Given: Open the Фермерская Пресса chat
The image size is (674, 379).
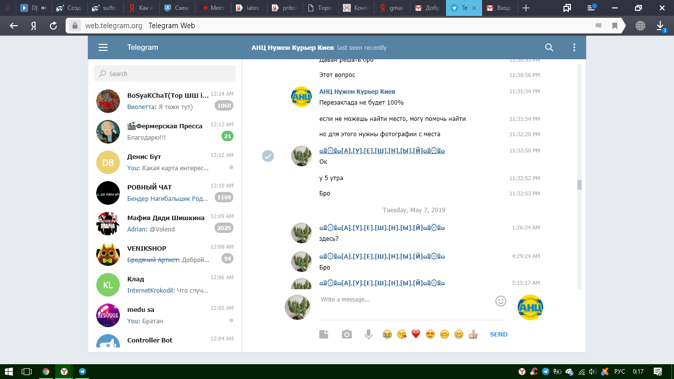Looking at the screenshot, I should 165,131.
